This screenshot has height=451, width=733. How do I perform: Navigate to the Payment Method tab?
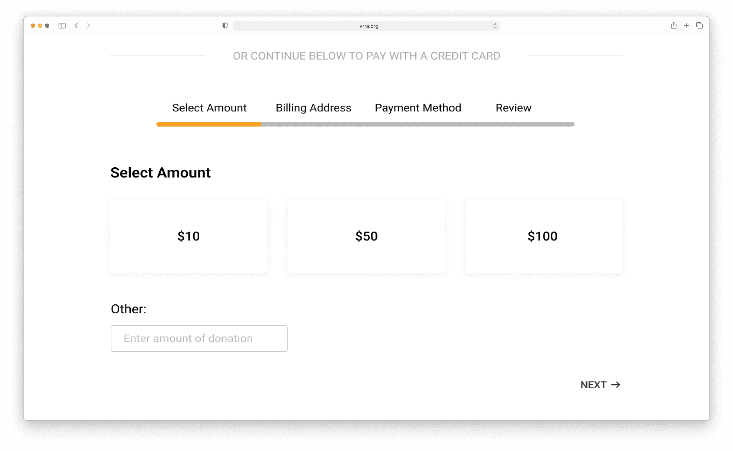click(x=418, y=107)
